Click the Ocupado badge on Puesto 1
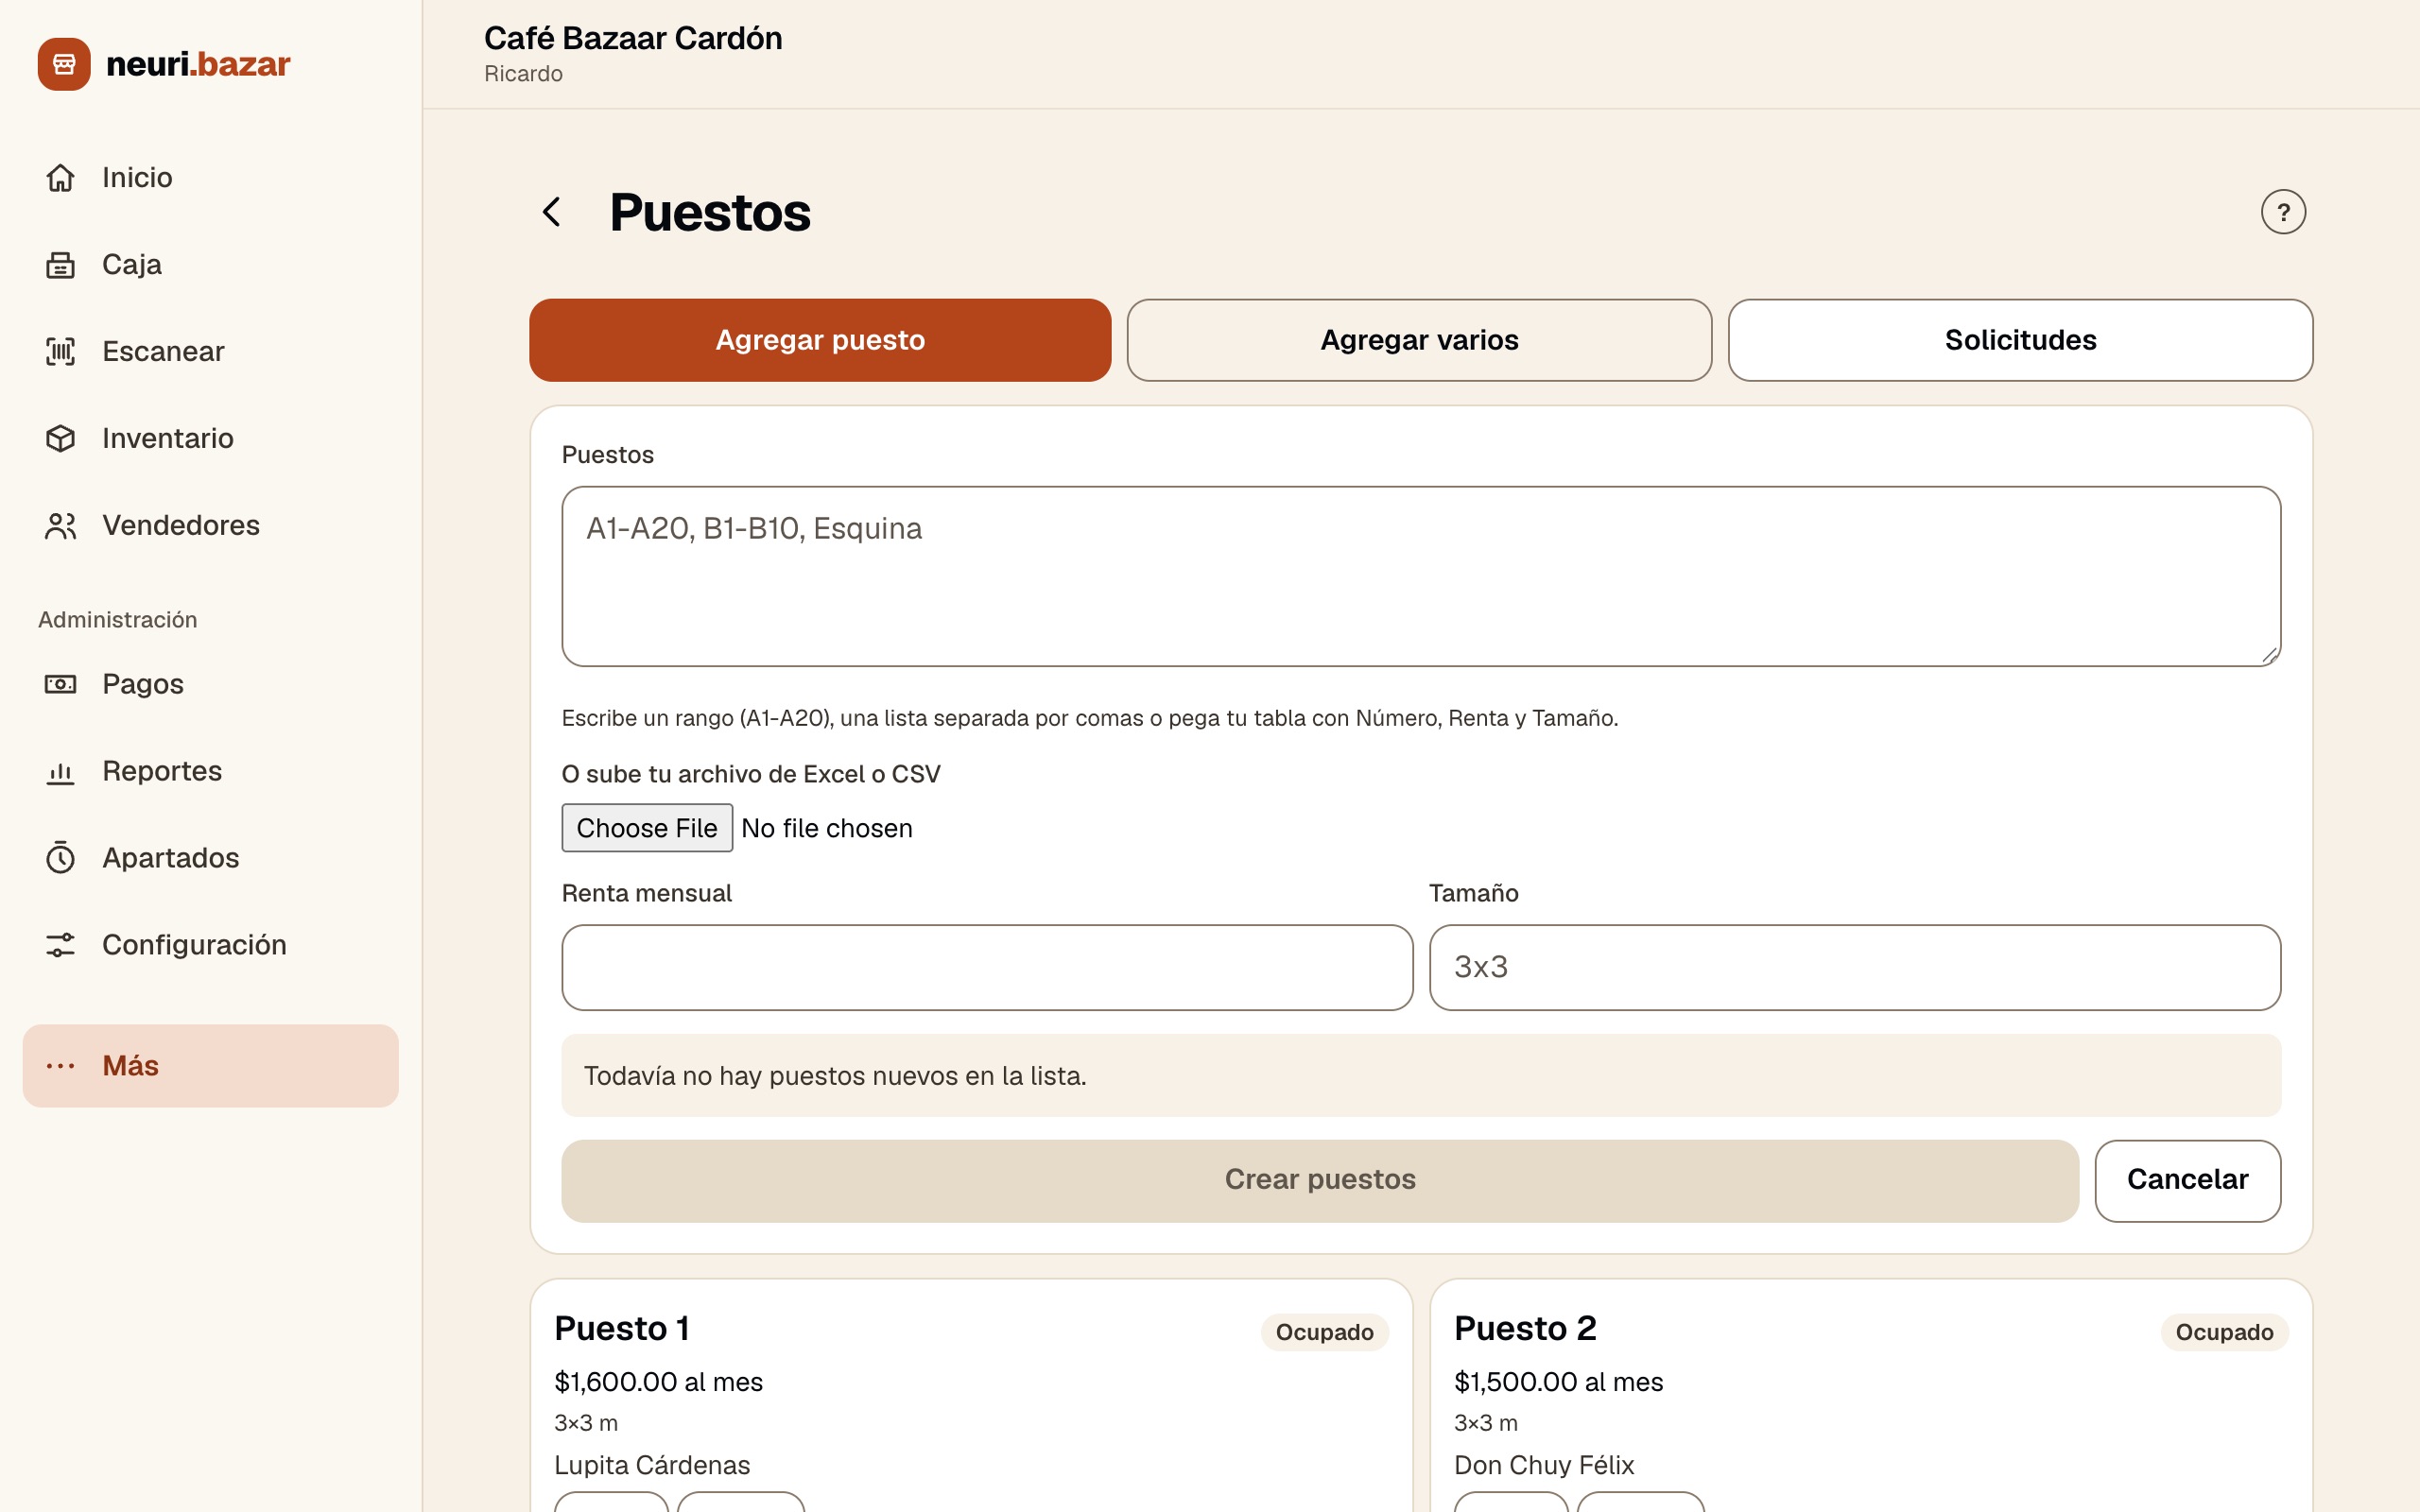 point(1324,1332)
